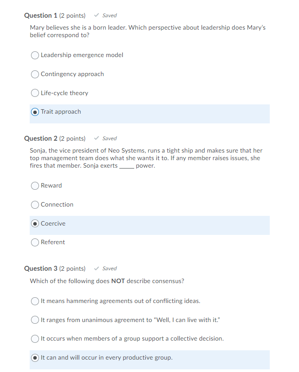The image size is (299, 372).
Task: Select the Leadership emergence model option
Action: 35,55
